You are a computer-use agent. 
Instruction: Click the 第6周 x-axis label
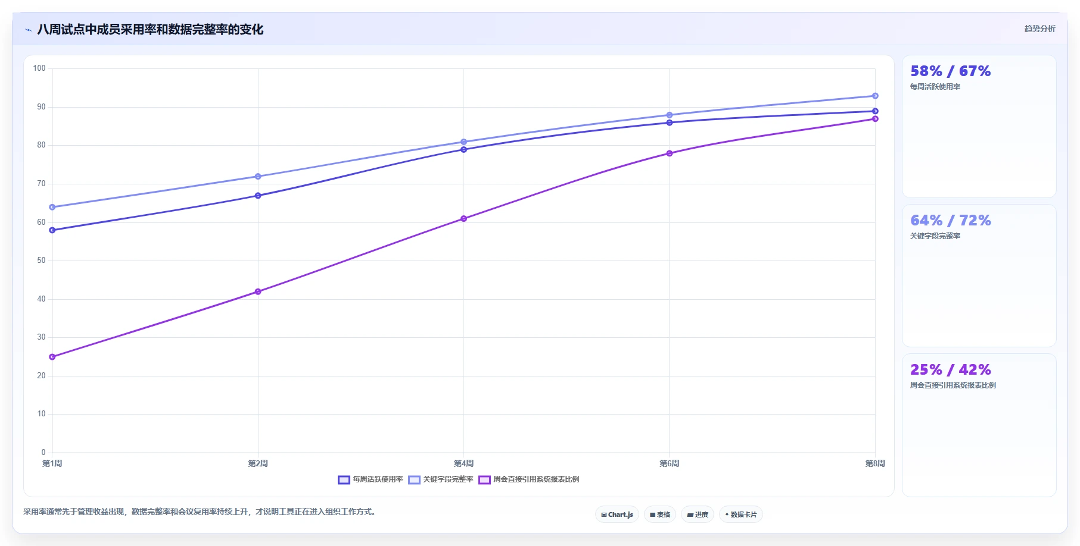click(x=670, y=463)
